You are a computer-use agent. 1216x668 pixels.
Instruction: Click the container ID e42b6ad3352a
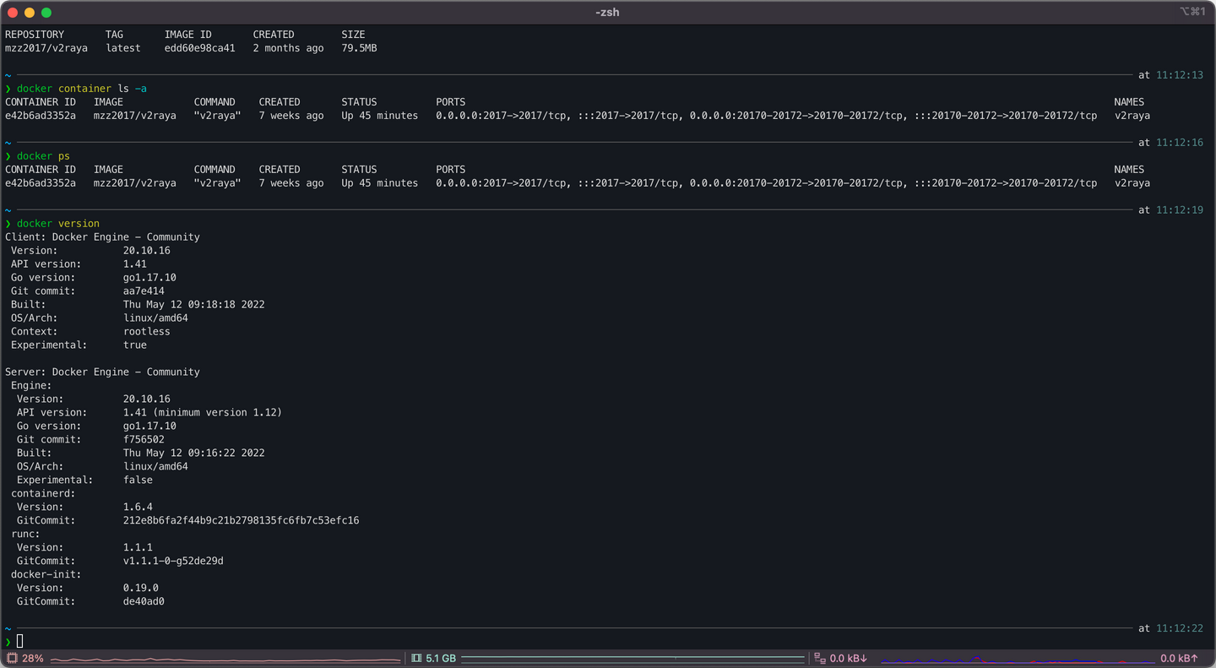pos(41,115)
